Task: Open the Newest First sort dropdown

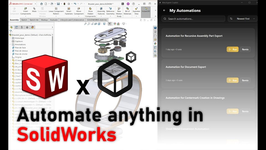Action: pos(242,19)
